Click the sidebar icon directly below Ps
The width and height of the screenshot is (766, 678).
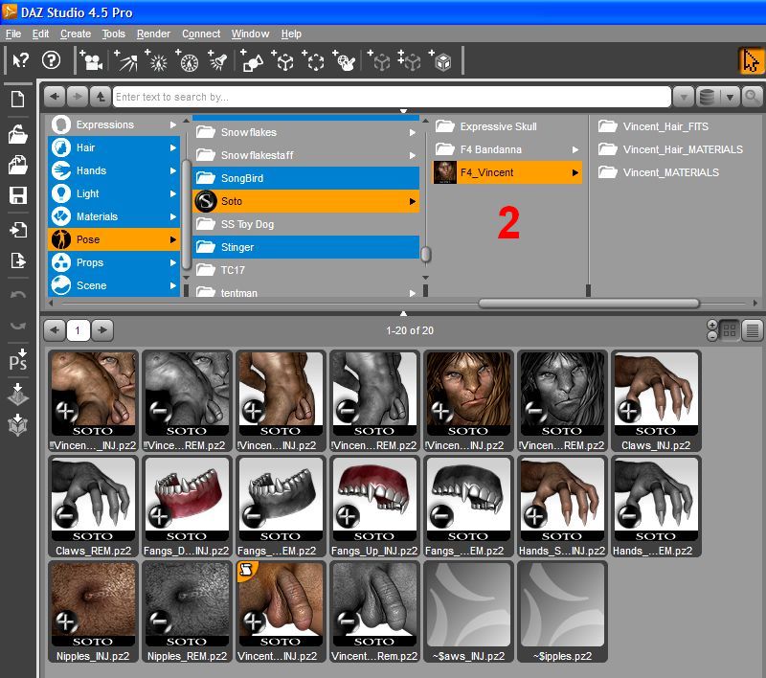(18, 395)
